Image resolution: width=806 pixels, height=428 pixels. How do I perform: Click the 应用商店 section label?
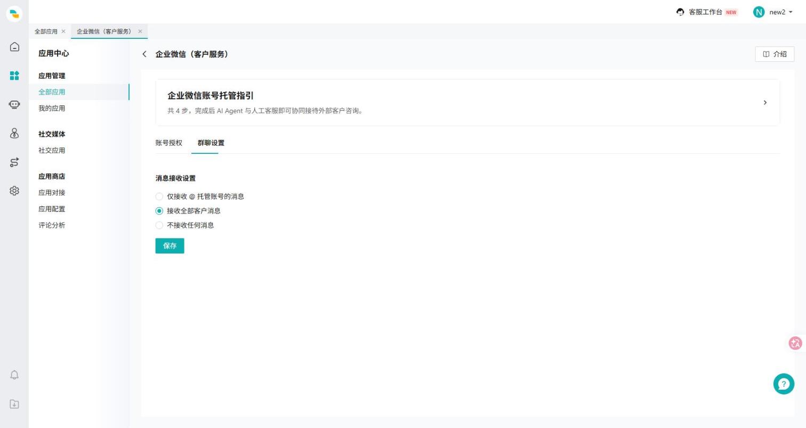(x=52, y=176)
